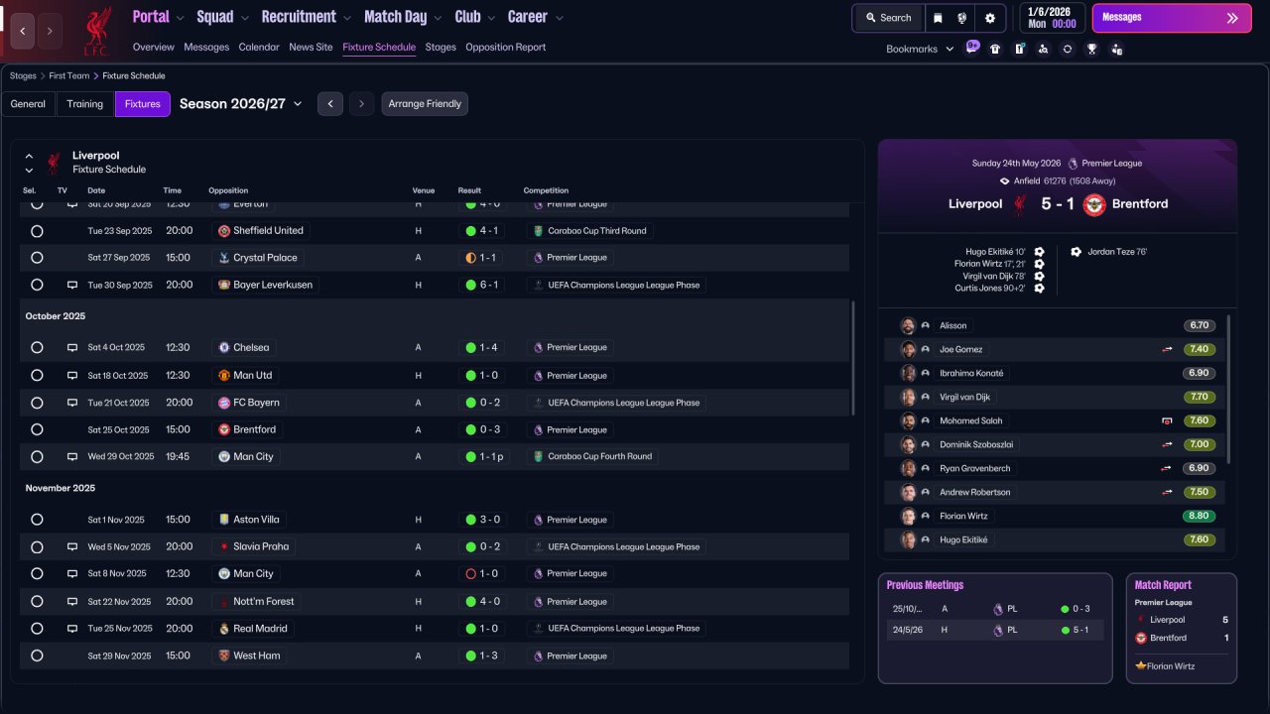Click the circular refresh icon shortcut
Image resolution: width=1270 pixels, height=714 pixels.
click(x=1068, y=49)
